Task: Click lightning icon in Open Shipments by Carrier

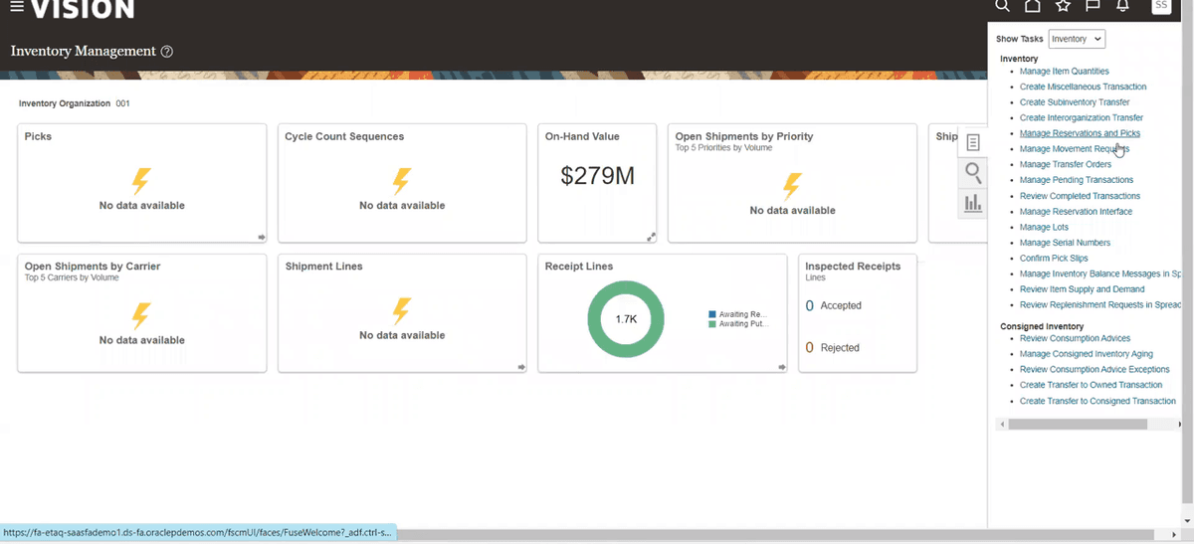Action: (x=141, y=316)
